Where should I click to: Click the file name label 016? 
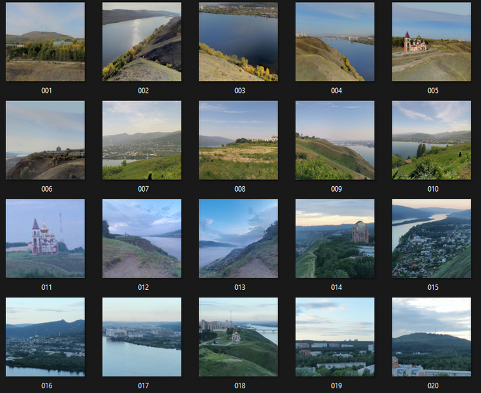tap(47, 385)
